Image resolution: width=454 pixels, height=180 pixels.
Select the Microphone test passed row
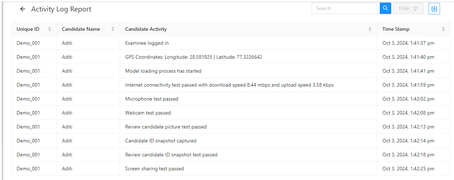point(231,99)
